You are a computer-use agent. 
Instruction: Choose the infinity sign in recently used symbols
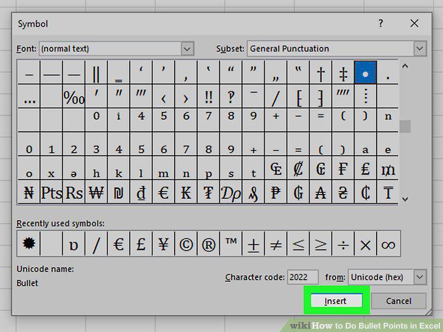point(388,244)
